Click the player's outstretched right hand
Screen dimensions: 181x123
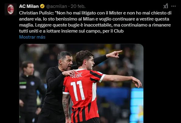click(x=137, y=82)
